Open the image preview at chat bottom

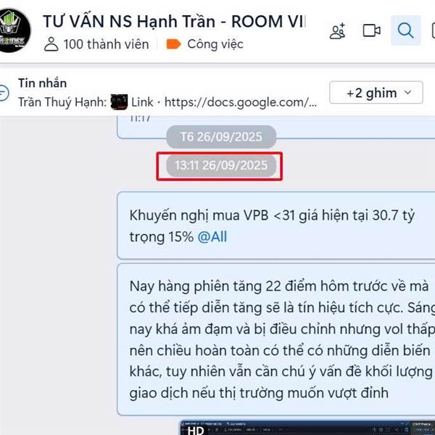(x=307, y=428)
